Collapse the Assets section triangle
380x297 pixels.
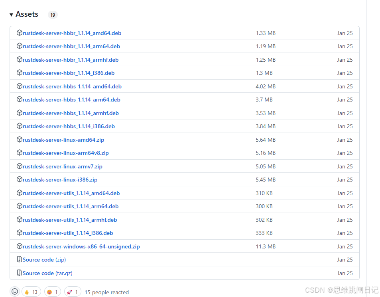[x=11, y=15]
